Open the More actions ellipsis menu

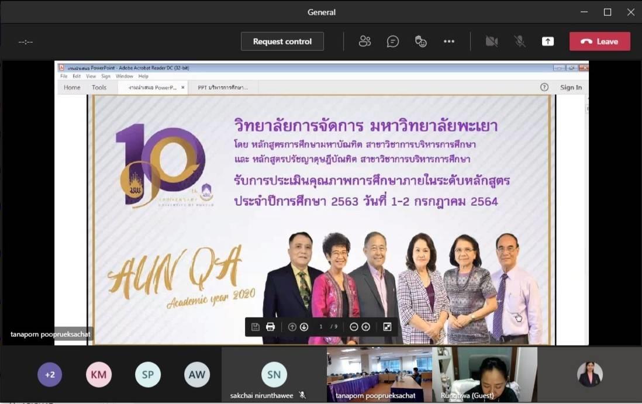click(448, 42)
